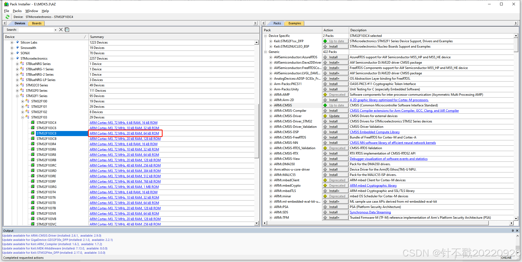This screenshot has height=262, width=522.
Task: Click the series icon of STBlueNRG-LP Series
Action: pos(22,80)
